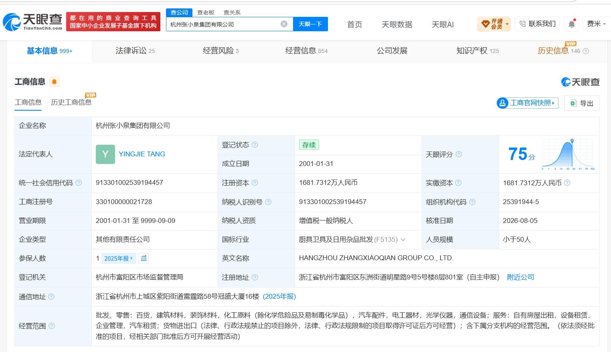The image size is (611, 352).
Task: Select 人员规模 value 小于50人
Action: [x=517, y=239]
